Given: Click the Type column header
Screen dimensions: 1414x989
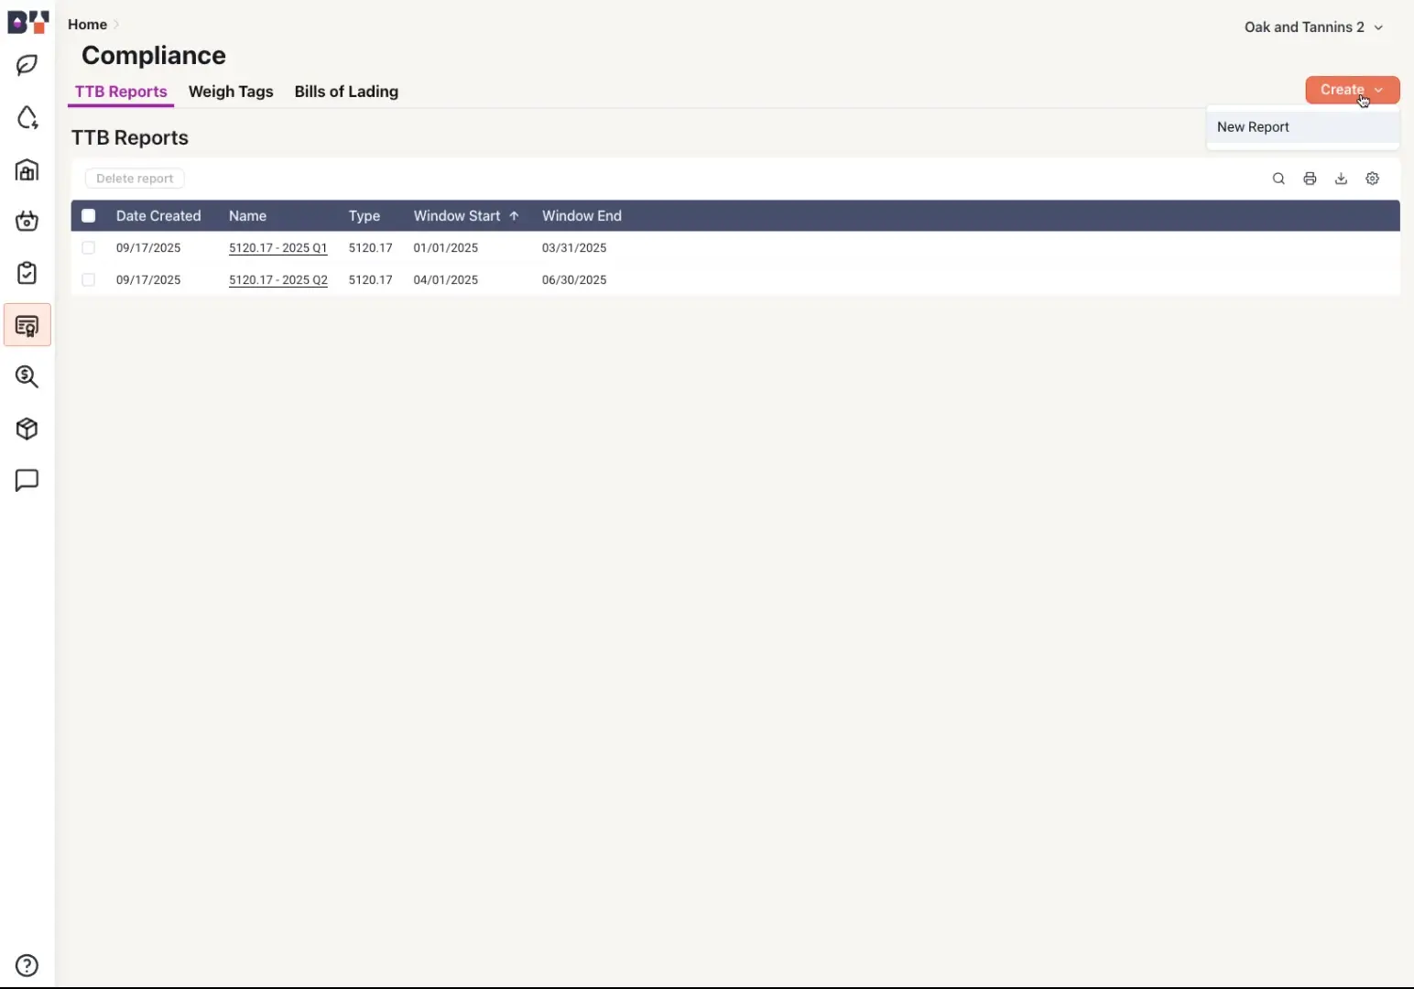Looking at the screenshot, I should [364, 216].
